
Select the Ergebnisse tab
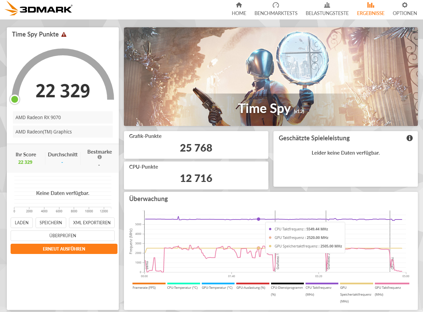pos(371,9)
